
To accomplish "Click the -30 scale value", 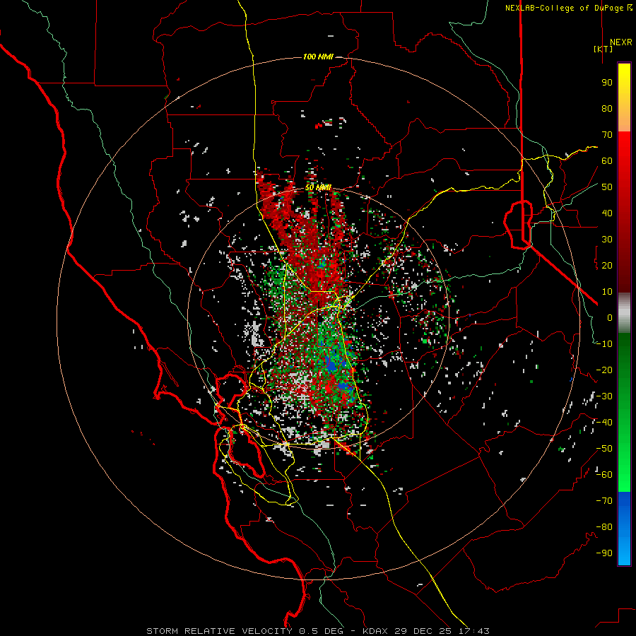I will pyautogui.click(x=604, y=396).
